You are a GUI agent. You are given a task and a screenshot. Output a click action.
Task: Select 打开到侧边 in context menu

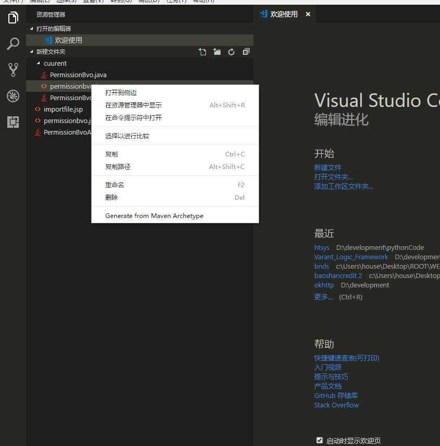click(175, 93)
